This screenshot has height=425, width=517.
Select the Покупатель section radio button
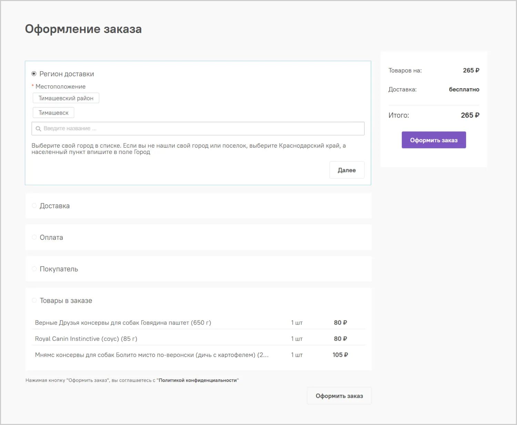34,269
